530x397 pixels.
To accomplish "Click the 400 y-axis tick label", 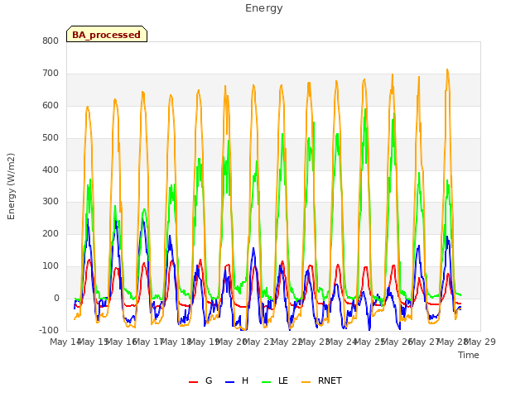I will [x=51, y=170].
